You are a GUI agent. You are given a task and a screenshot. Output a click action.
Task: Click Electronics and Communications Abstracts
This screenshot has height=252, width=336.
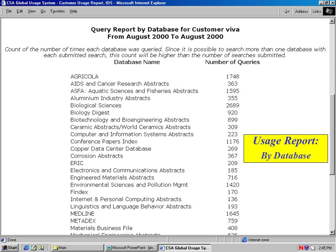[127, 170]
